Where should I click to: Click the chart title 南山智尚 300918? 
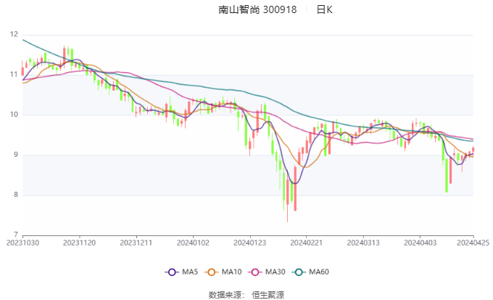tap(257, 9)
